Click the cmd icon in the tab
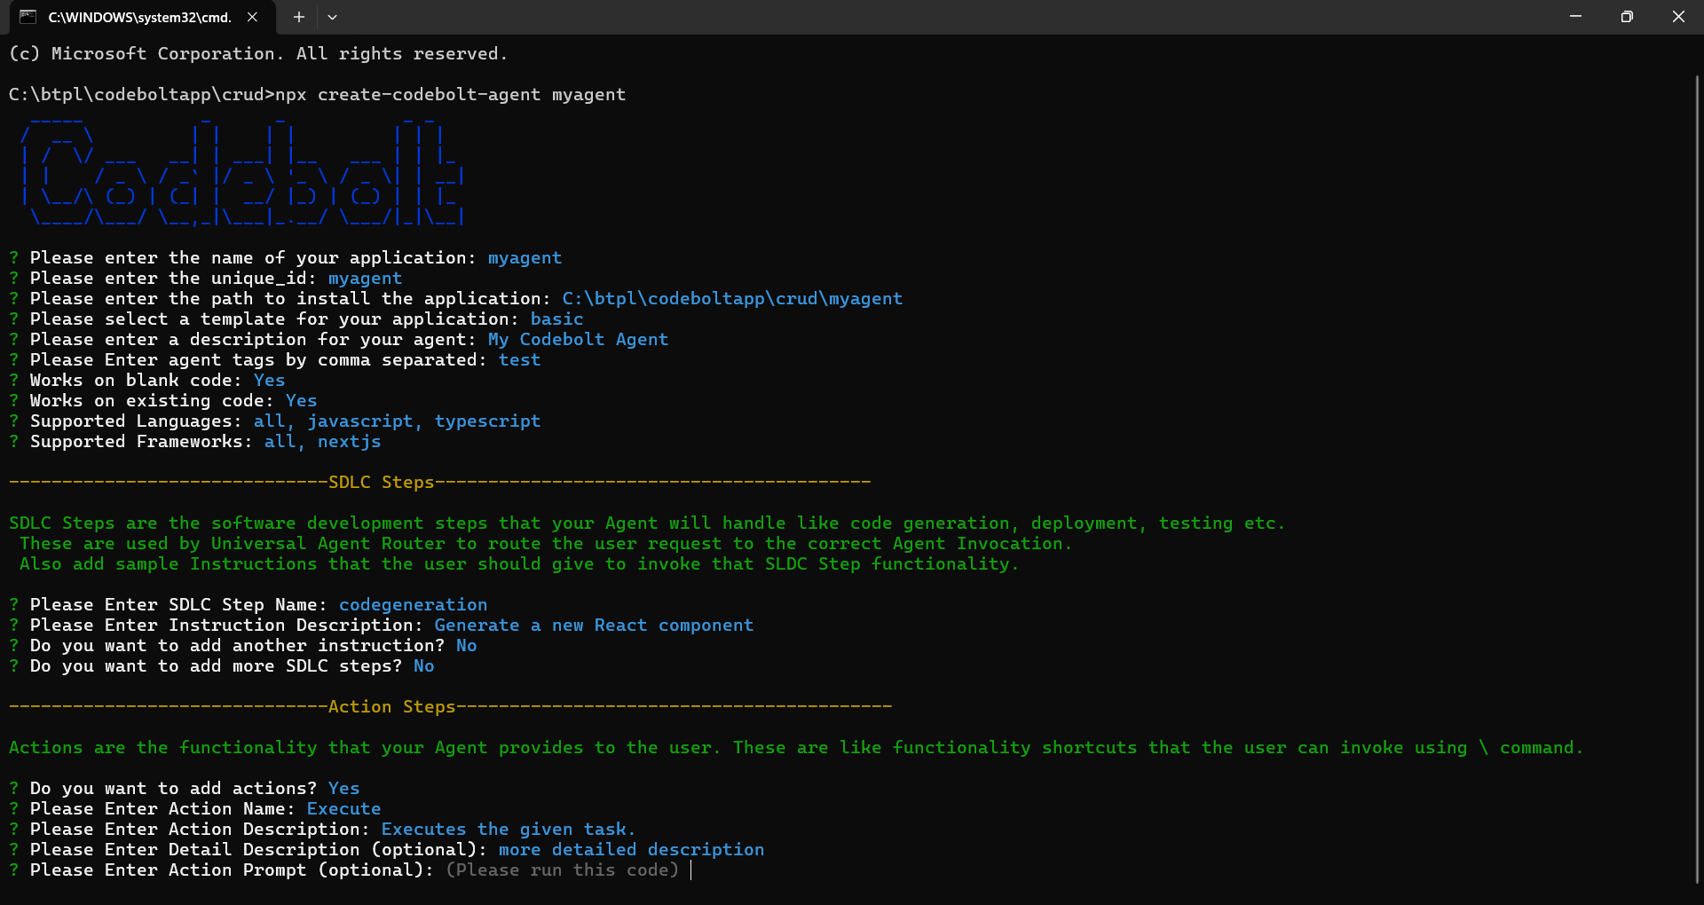 point(28,17)
